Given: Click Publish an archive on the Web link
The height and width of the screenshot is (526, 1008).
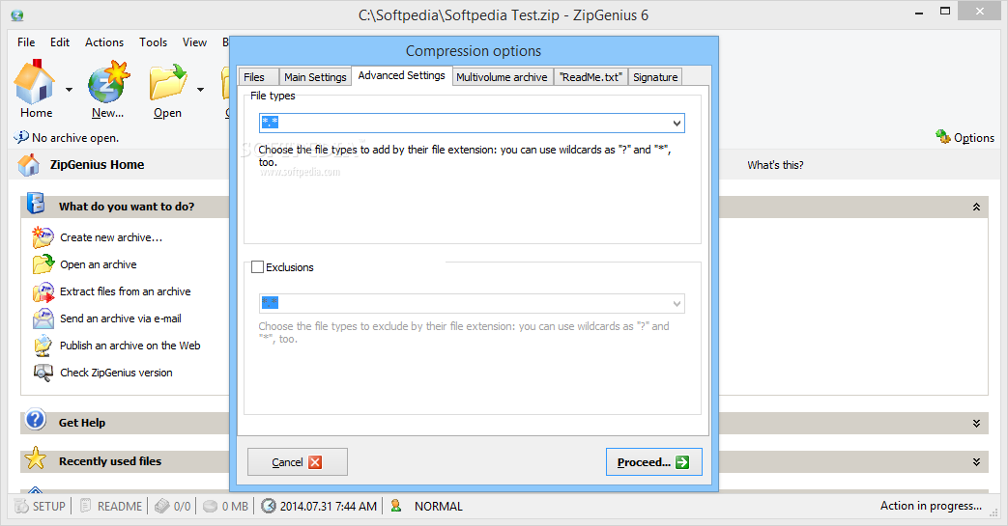Looking at the screenshot, I should (x=130, y=346).
